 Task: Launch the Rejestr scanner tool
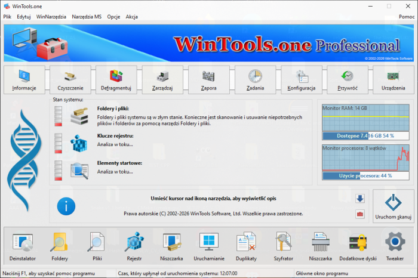[x=134, y=246]
